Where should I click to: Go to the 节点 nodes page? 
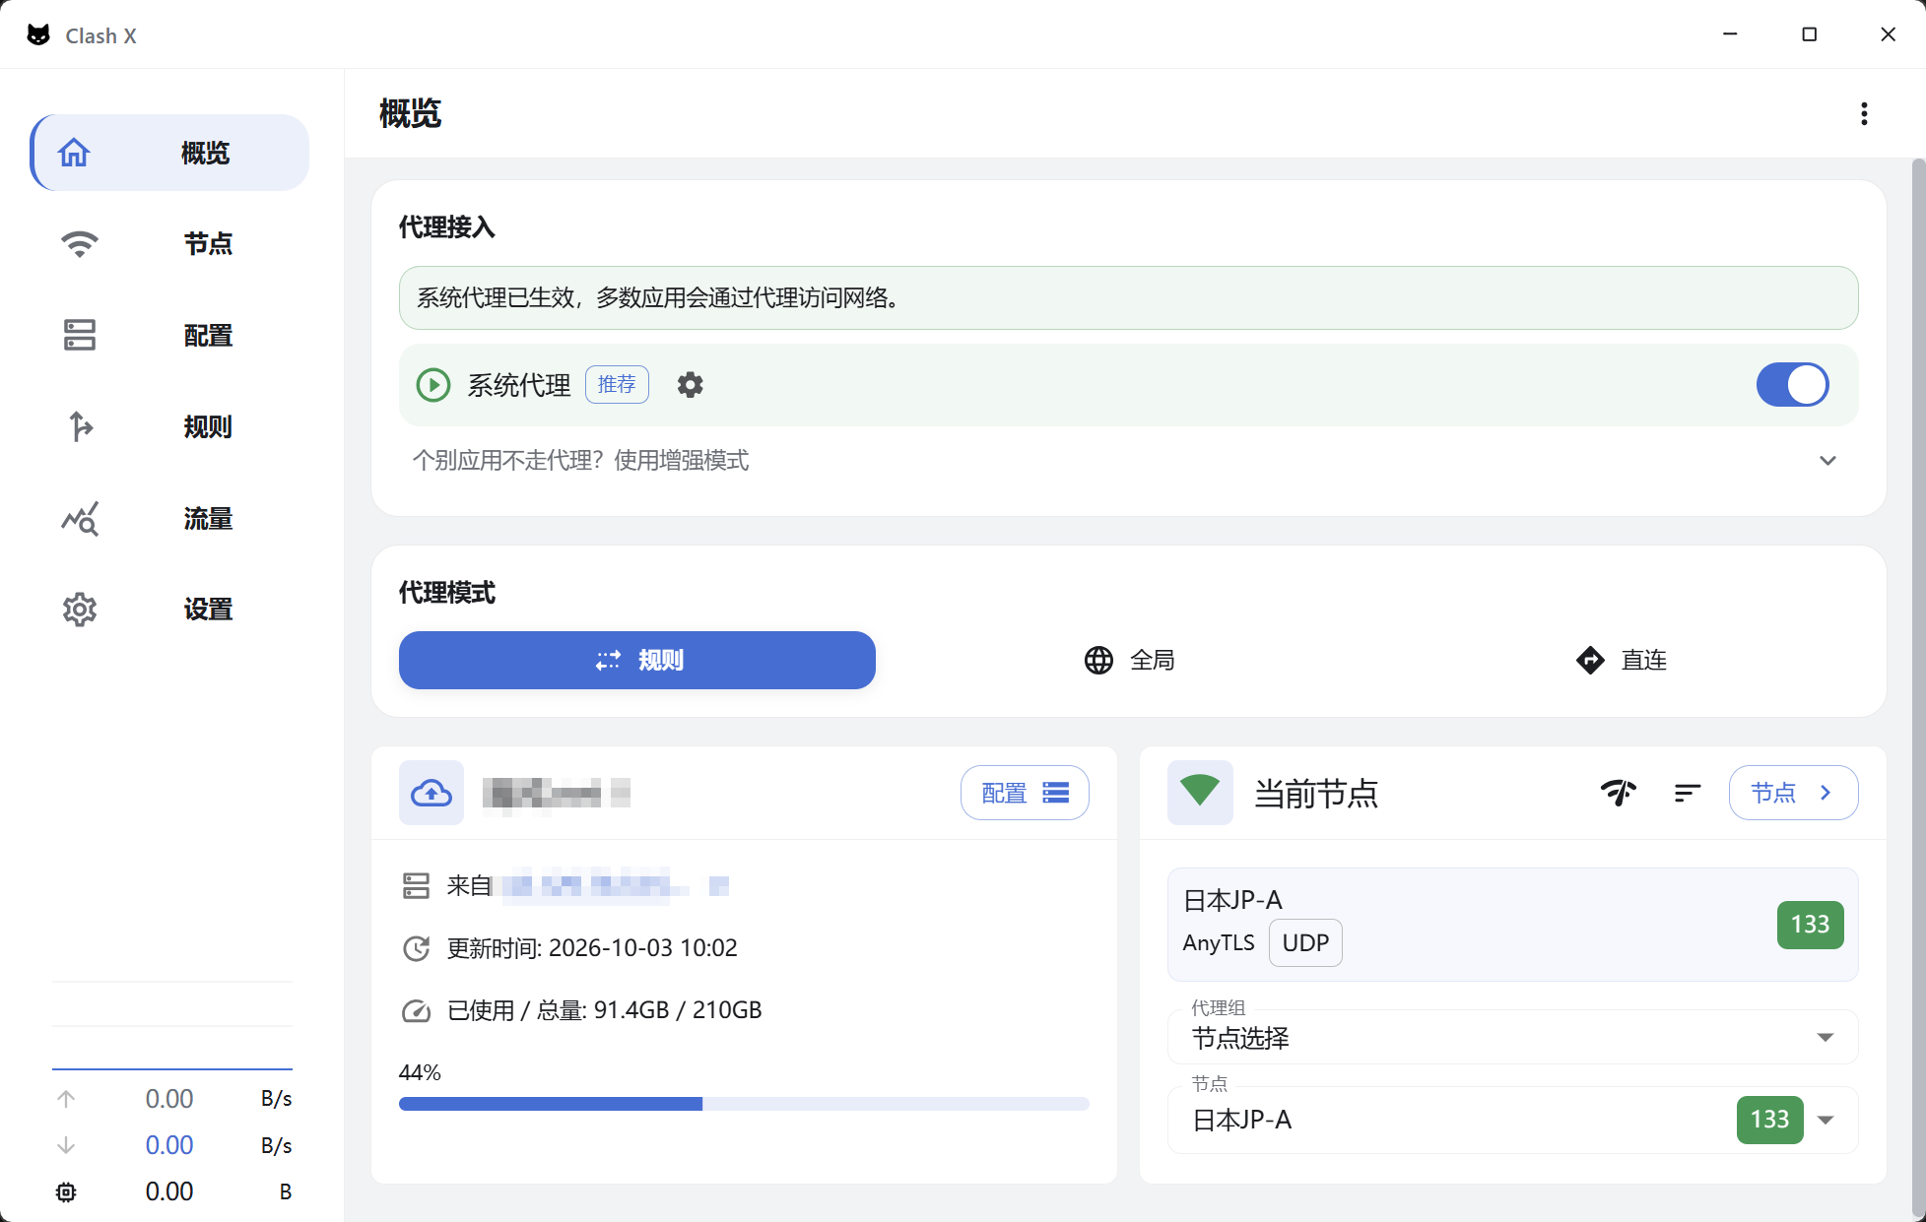pos(169,243)
